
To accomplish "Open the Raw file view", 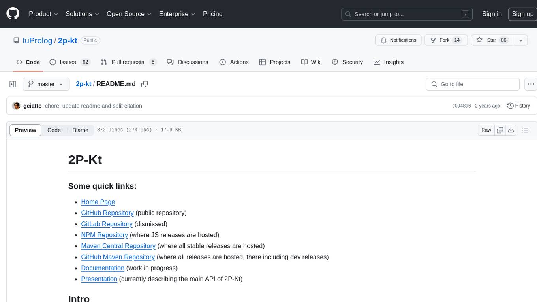I will (486, 130).
